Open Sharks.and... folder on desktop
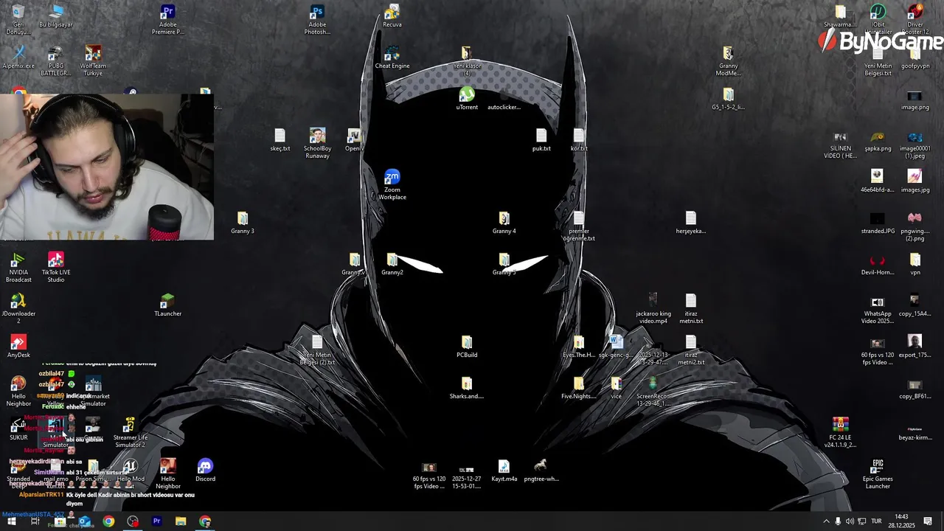Viewport: 944px width, 531px height. point(467,388)
